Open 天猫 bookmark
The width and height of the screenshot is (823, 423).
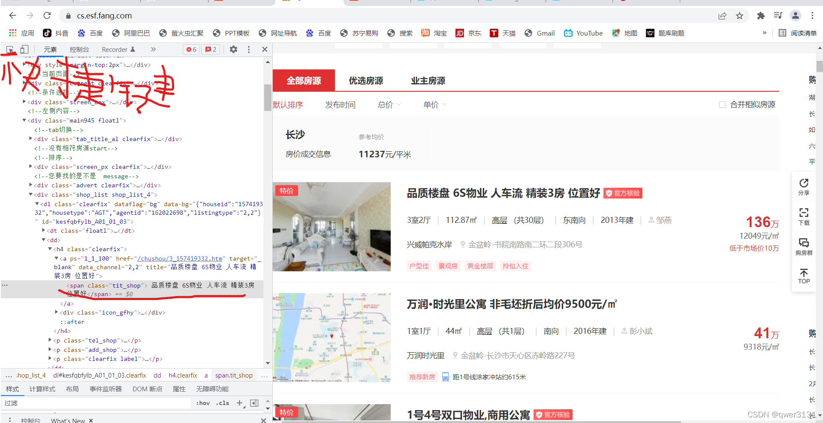[503, 33]
